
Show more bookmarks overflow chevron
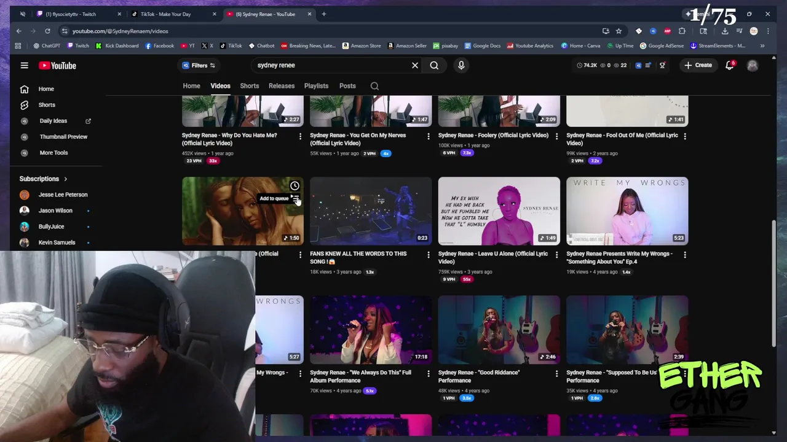[762, 45]
